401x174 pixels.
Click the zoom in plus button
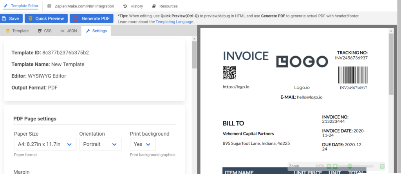coord(335,166)
